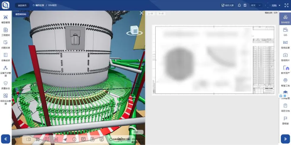This screenshot has height=145, width=291.
Task: Open 智慧工地 smart site module
Action: (x=285, y=82)
